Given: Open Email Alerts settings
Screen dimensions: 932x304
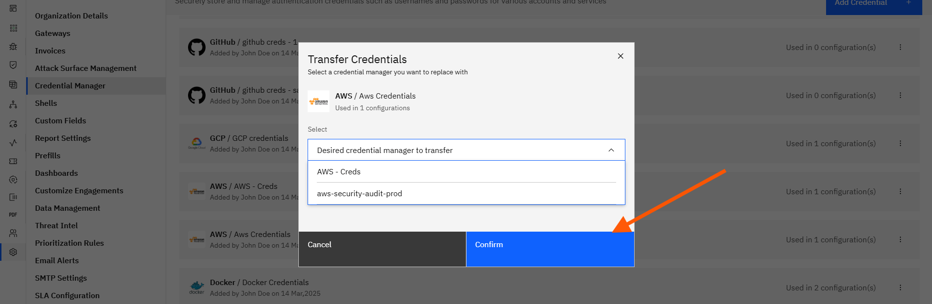Looking at the screenshot, I should [x=57, y=261].
